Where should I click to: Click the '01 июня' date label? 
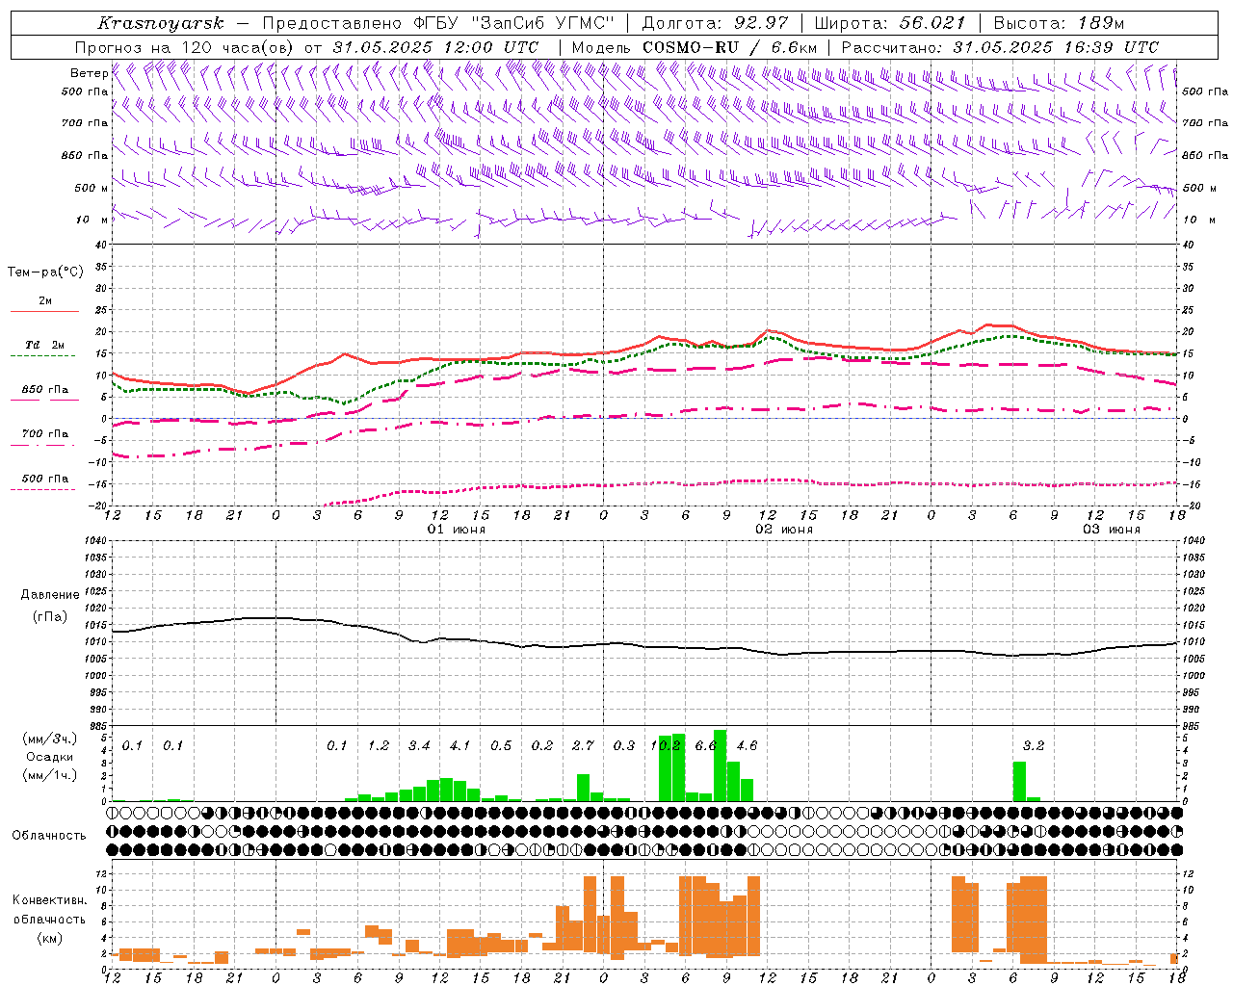click(x=457, y=530)
